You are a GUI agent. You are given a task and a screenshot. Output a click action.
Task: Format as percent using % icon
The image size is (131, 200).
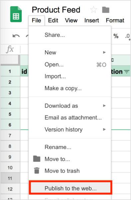(116, 36)
